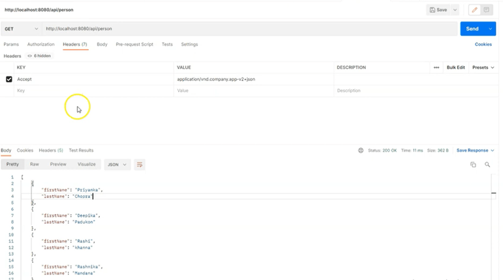The width and height of the screenshot is (503, 280).
Task: Click the Time: 11 ms text
Action: click(412, 150)
